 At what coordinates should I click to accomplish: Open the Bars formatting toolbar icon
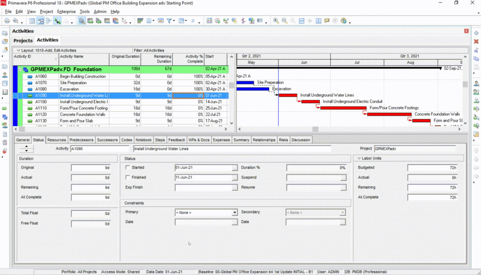pos(140,21)
